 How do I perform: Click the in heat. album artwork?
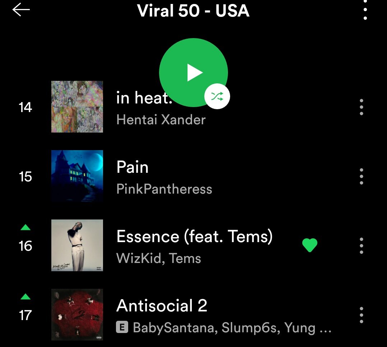[x=77, y=107]
